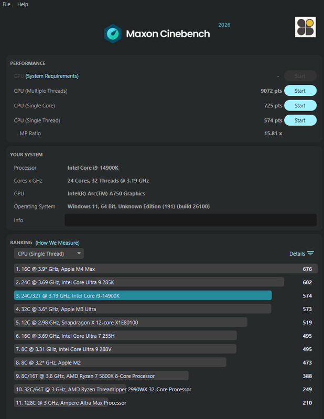Click the 2026 version label

224,25
